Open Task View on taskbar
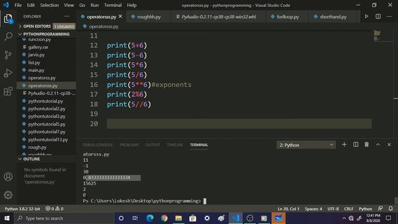This screenshot has width=398, height=224. click(x=135, y=218)
